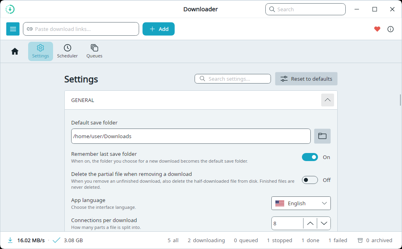Click the link icon in paste field

click(30, 29)
